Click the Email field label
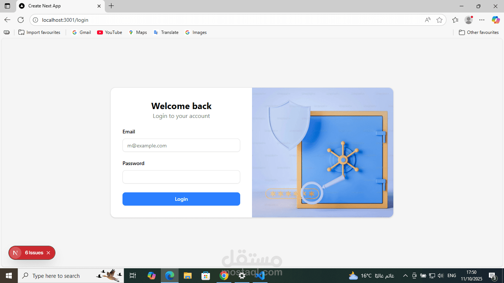Image resolution: width=504 pixels, height=283 pixels. (129, 132)
